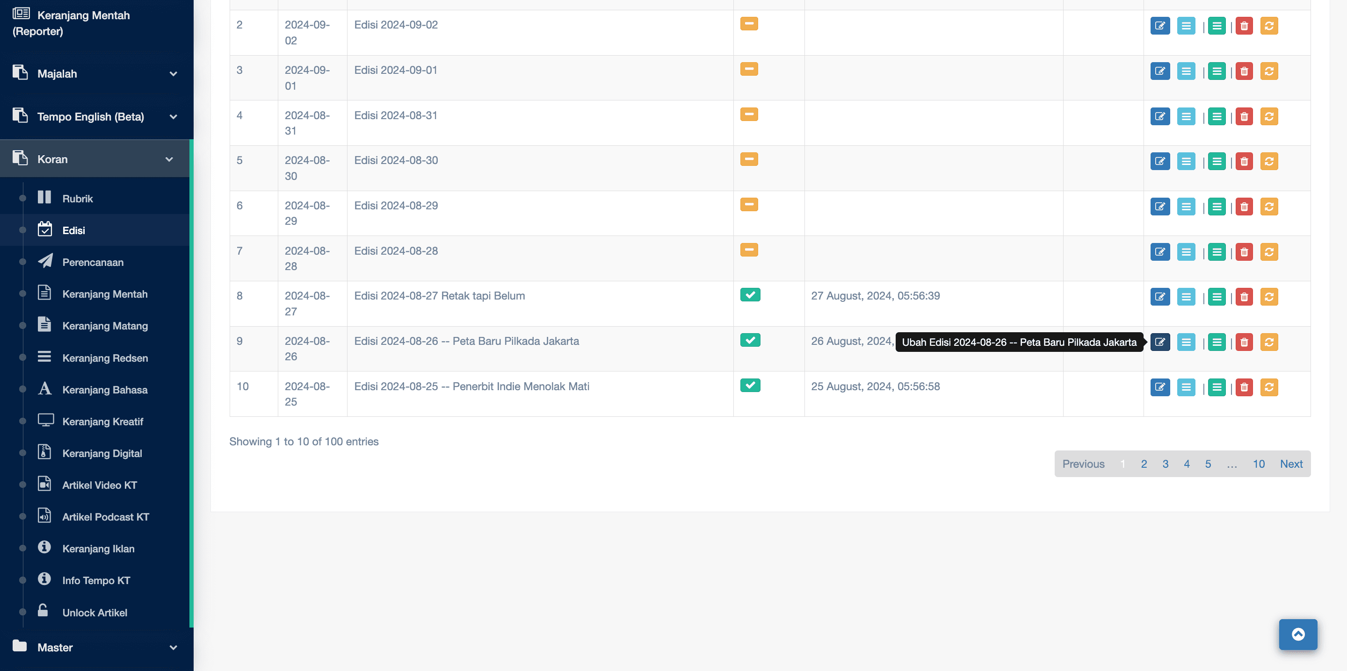Delete the Edisi 2024-09-01 edition
Screen dimensions: 1347x671
pos(1244,71)
